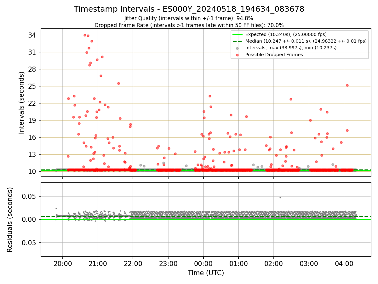Click the x-axis tick label '03:00'
Screen dimensions: 378x284
(309, 263)
